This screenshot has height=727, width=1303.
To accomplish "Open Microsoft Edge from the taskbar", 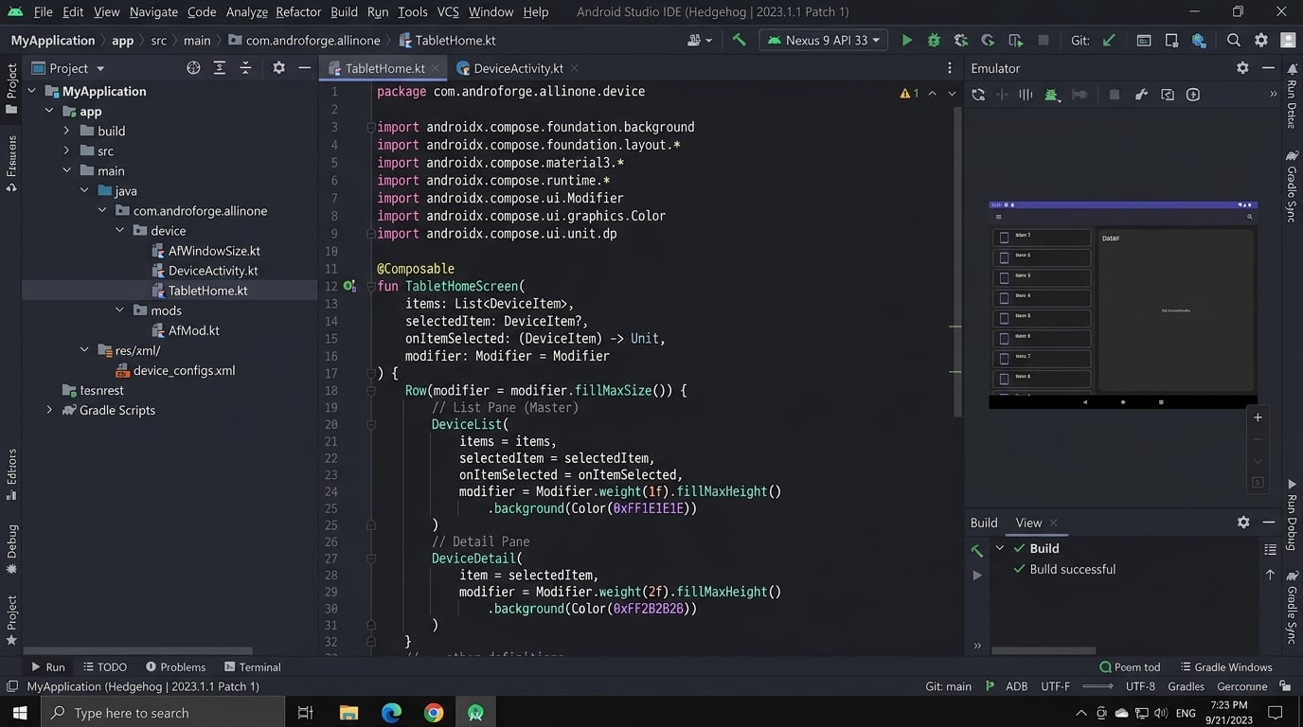I will click(391, 713).
